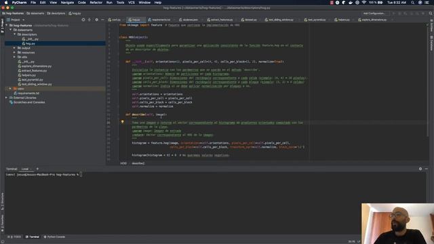Open the Favorites side tool window

coord(2,224)
